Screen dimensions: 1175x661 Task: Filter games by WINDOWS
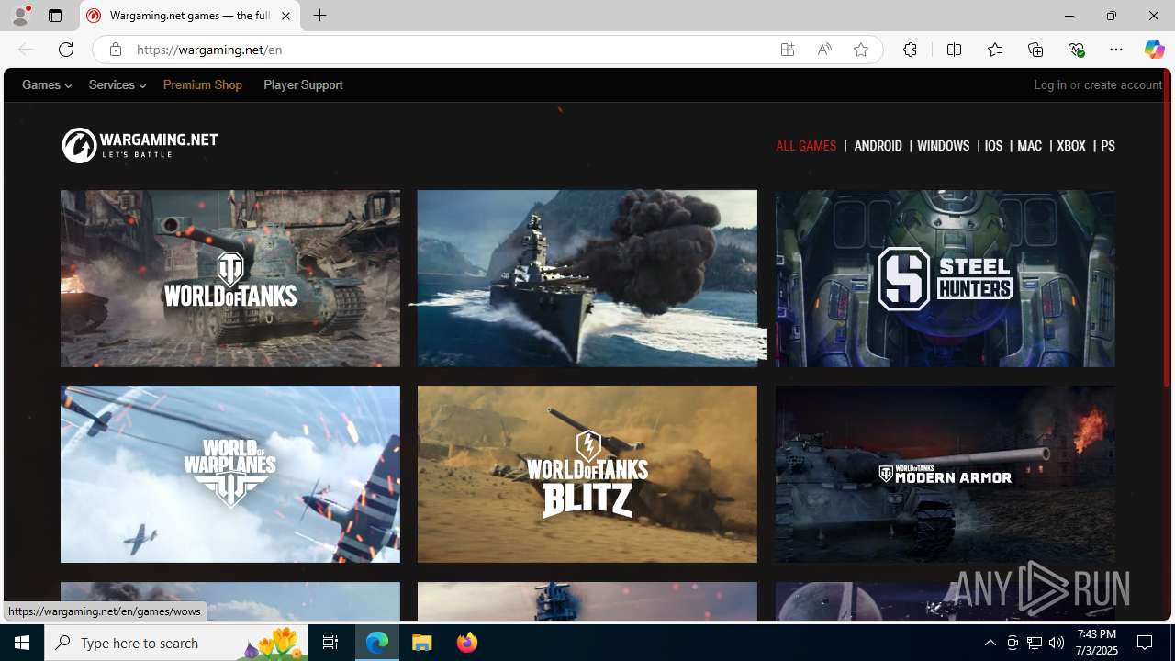pyautogui.click(x=943, y=146)
